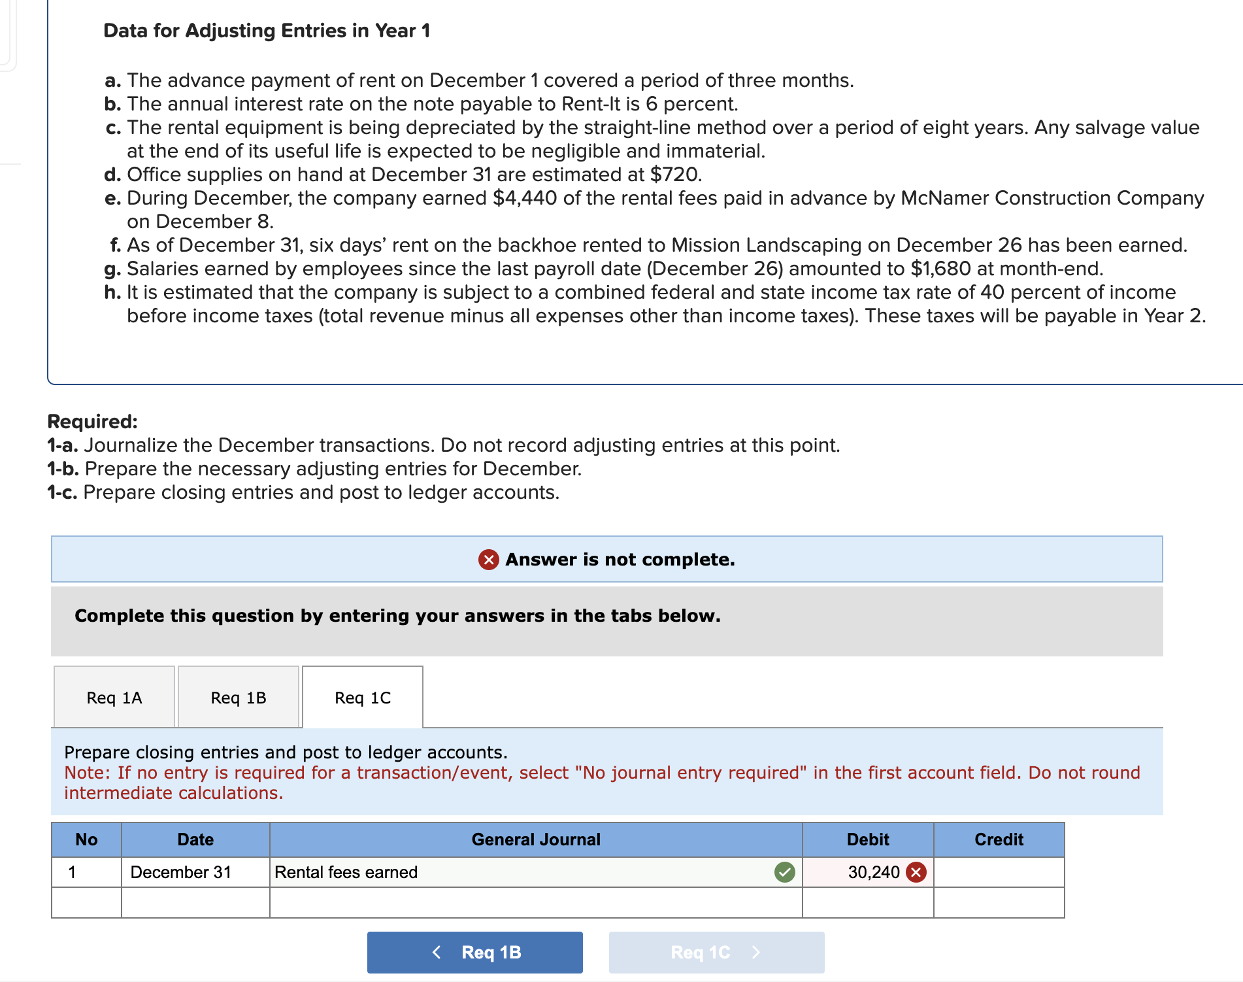Switch to the Req 1A tab

click(114, 697)
